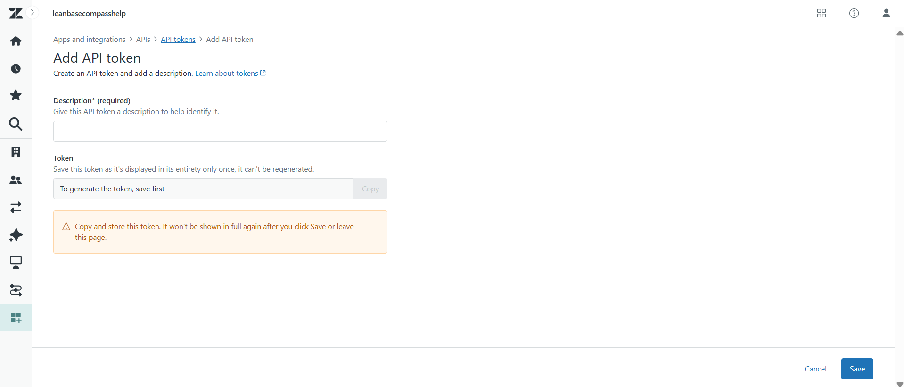Open Channels arrows icon
904x387 pixels.
(x=16, y=207)
